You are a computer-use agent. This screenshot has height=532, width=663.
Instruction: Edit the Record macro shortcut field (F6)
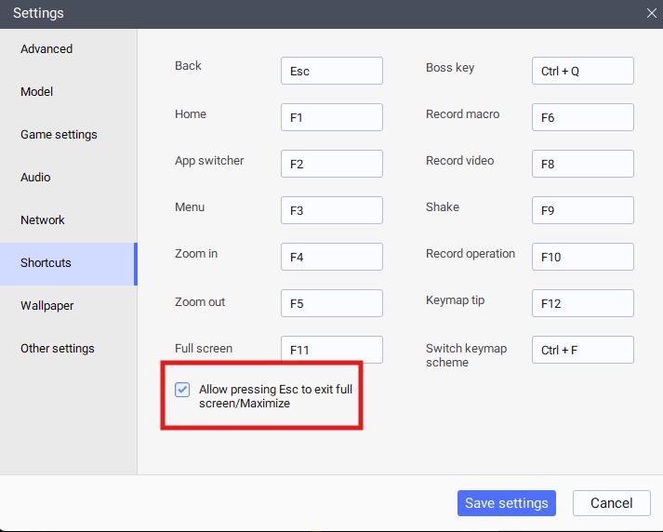click(x=583, y=117)
